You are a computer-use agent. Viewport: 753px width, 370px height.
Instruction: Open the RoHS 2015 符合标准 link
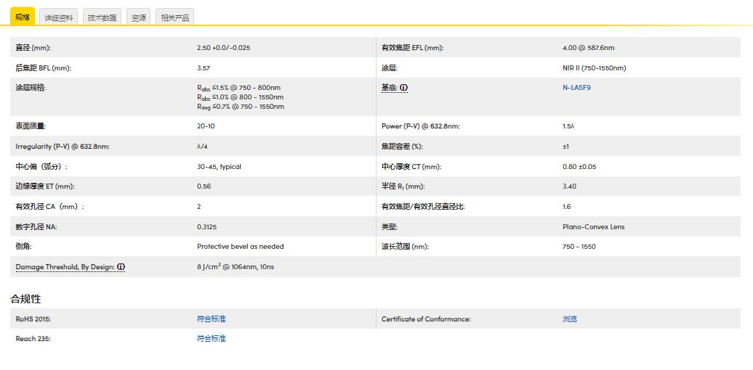click(x=212, y=318)
